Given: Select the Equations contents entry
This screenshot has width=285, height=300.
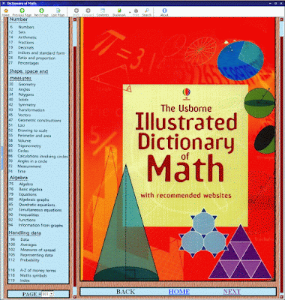Looking at the screenshot, I should pos(28,194).
